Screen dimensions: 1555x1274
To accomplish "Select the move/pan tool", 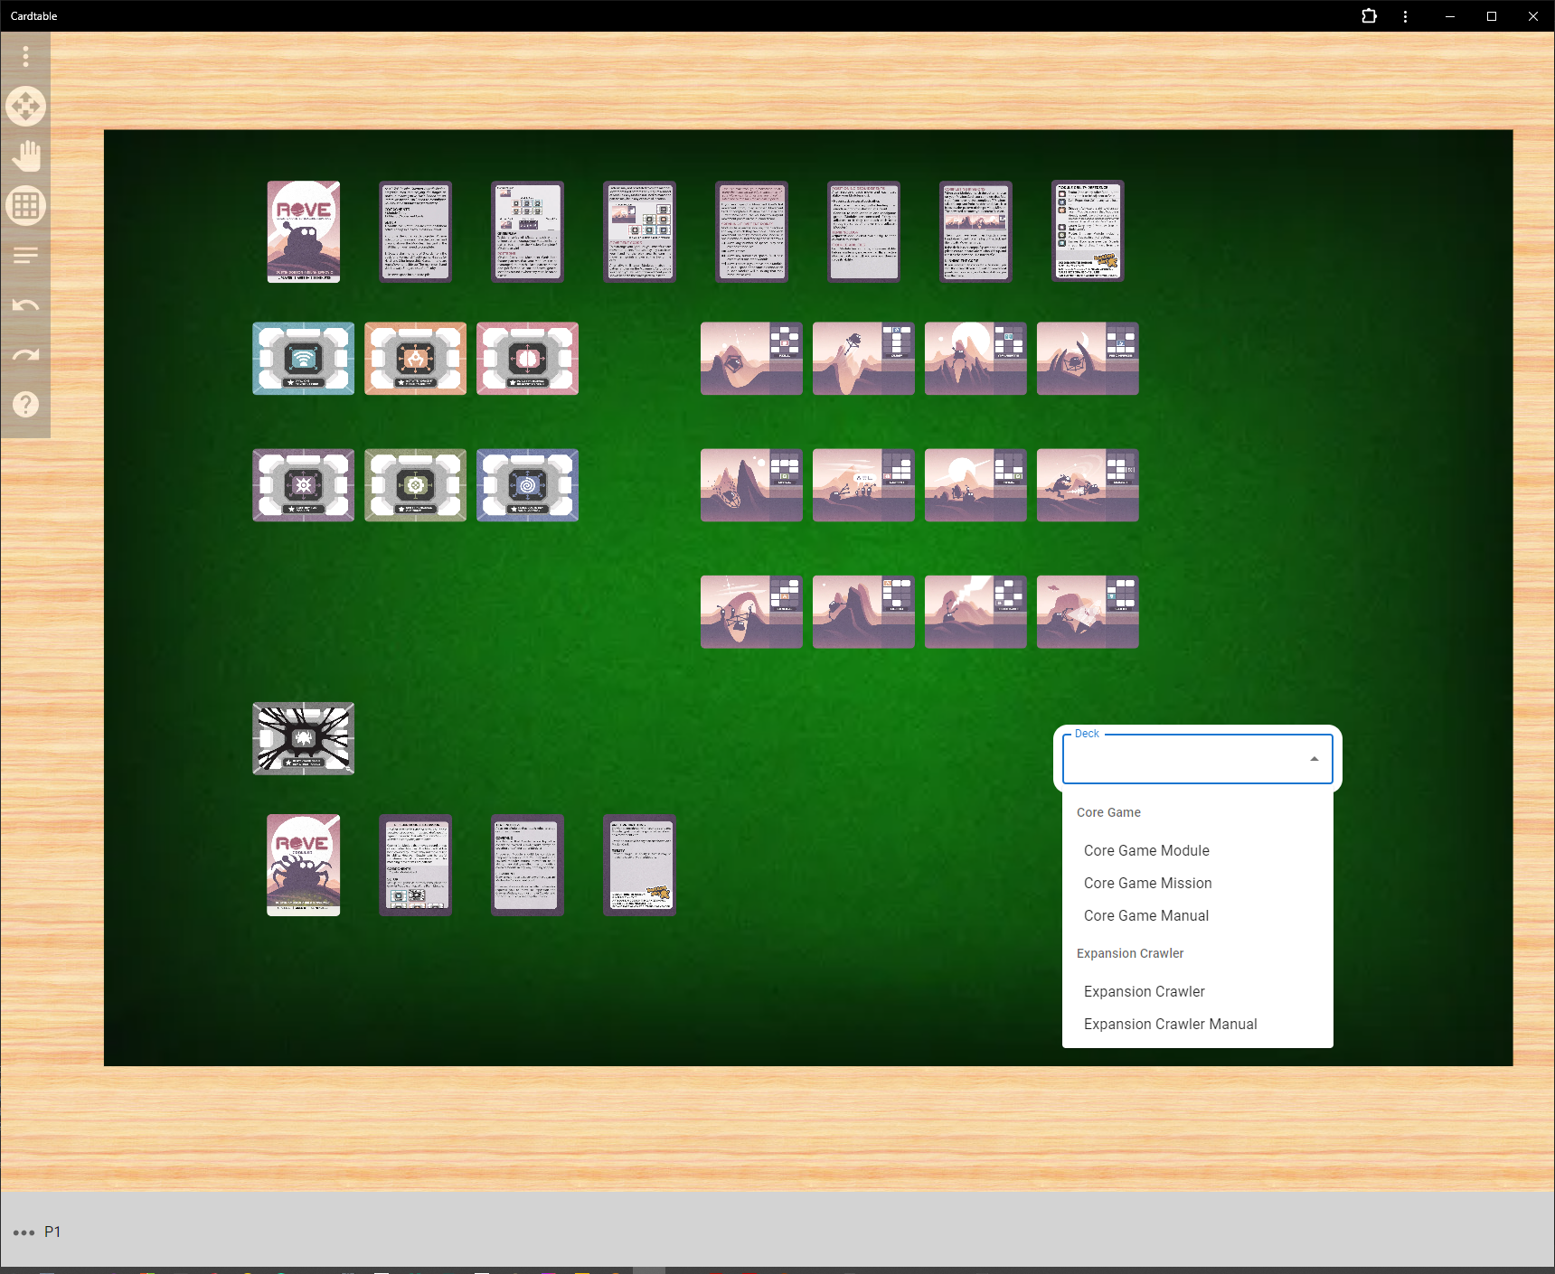I will tap(25, 107).
